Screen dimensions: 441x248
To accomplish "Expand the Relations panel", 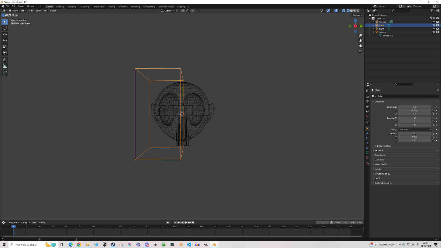I will click(x=378, y=150).
